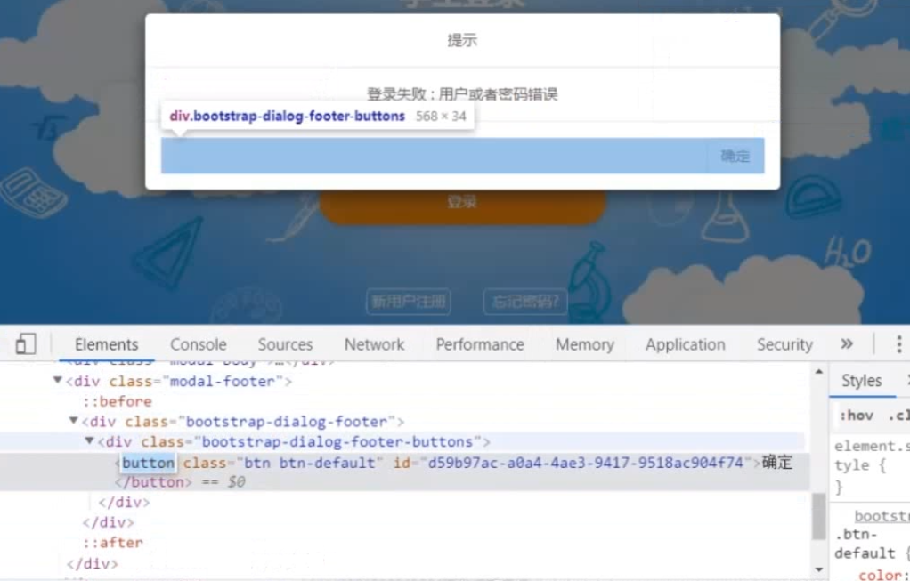Screen dimensions: 910x581
Task: Switch to the Memory tab
Action: coord(584,344)
